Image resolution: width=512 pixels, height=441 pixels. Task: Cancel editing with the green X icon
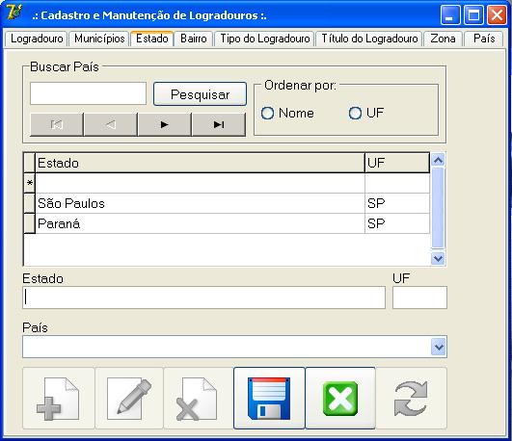340,398
